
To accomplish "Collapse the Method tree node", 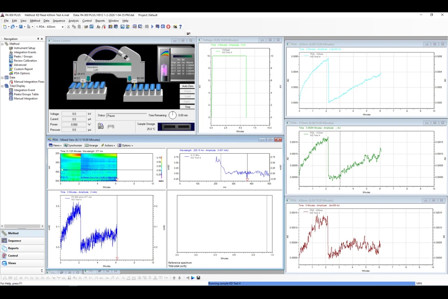I will click(x=2, y=44).
